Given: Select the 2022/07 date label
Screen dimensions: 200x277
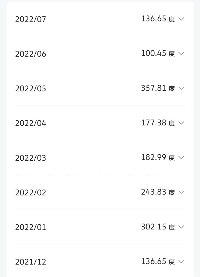Looking at the screenshot, I should pyautogui.click(x=31, y=19).
